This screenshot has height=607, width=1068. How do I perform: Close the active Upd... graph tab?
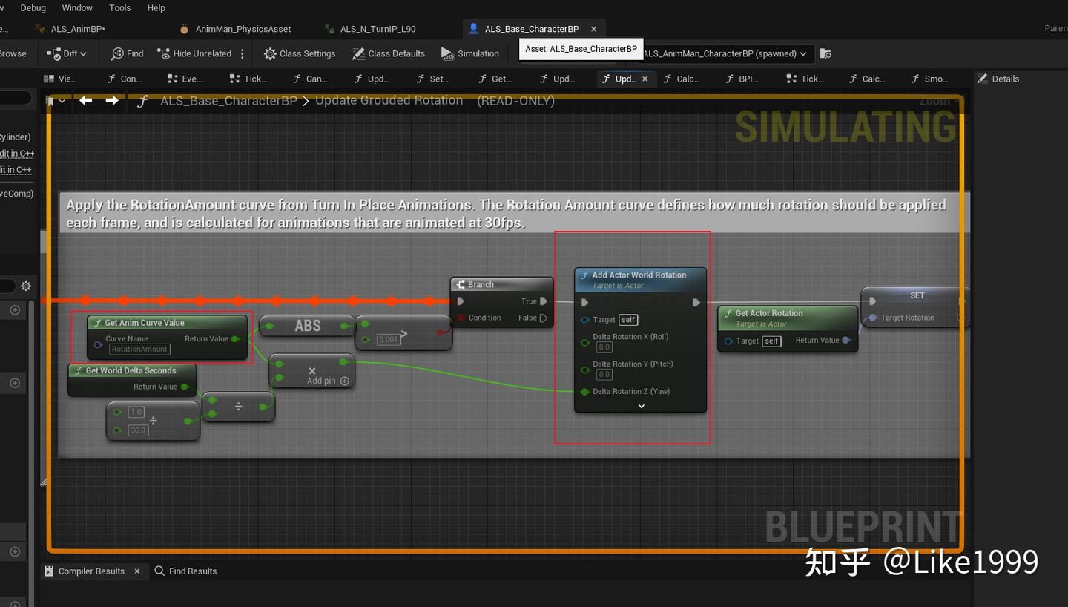tap(645, 79)
